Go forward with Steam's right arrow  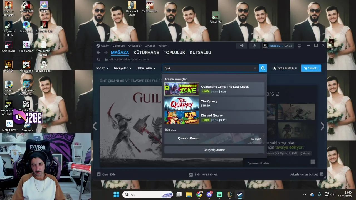[x=106, y=52]
